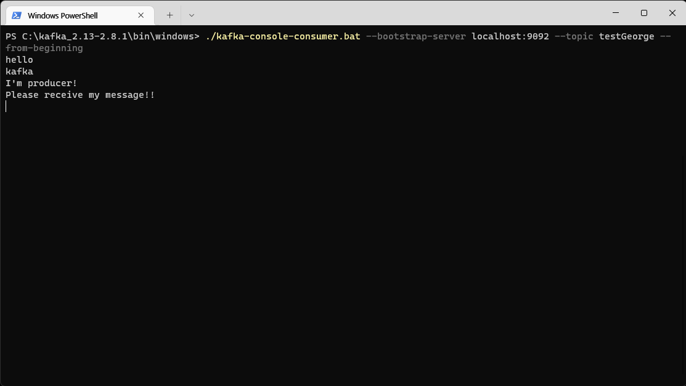Click the 'hello' output line

click(x=19, y=60)
